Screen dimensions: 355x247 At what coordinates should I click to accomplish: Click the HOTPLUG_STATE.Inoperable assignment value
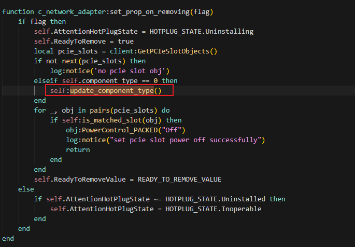point(213,209)
